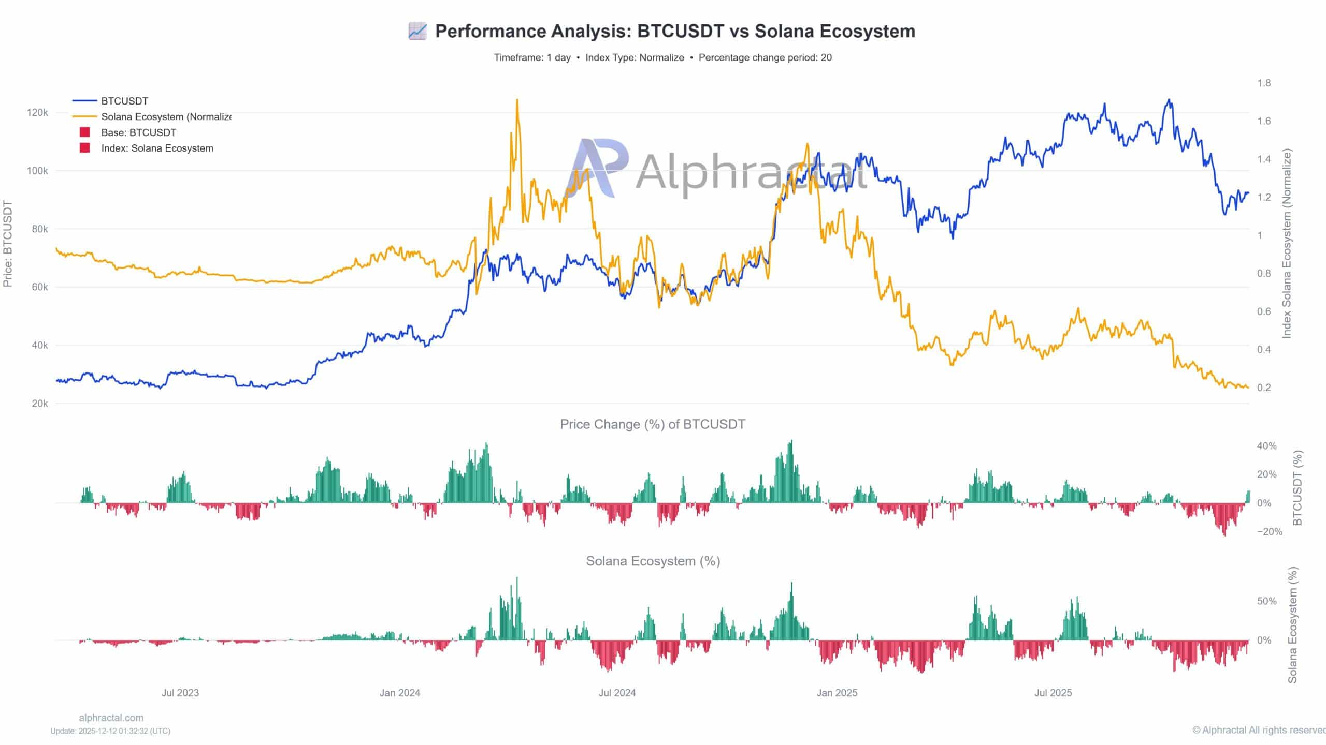Open the alphractal.com link
1326x745 pixels.
111,718
